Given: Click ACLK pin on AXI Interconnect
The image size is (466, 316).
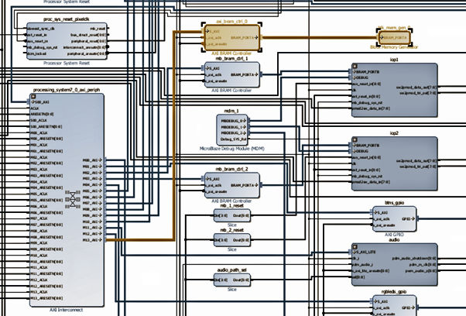Looking at the screenshot, I should click(x=35, y=108).
